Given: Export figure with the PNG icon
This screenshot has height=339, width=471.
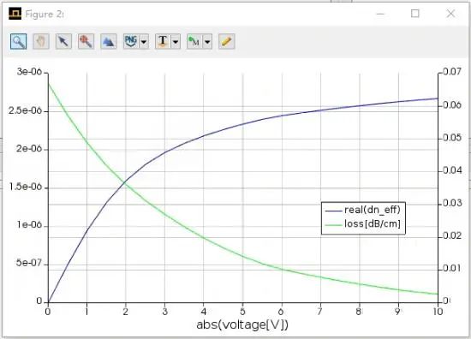Looking at the screenshot, I should tap(131, 41).
